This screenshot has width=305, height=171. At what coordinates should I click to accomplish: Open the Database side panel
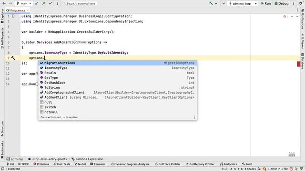click(x=303, y=61)
